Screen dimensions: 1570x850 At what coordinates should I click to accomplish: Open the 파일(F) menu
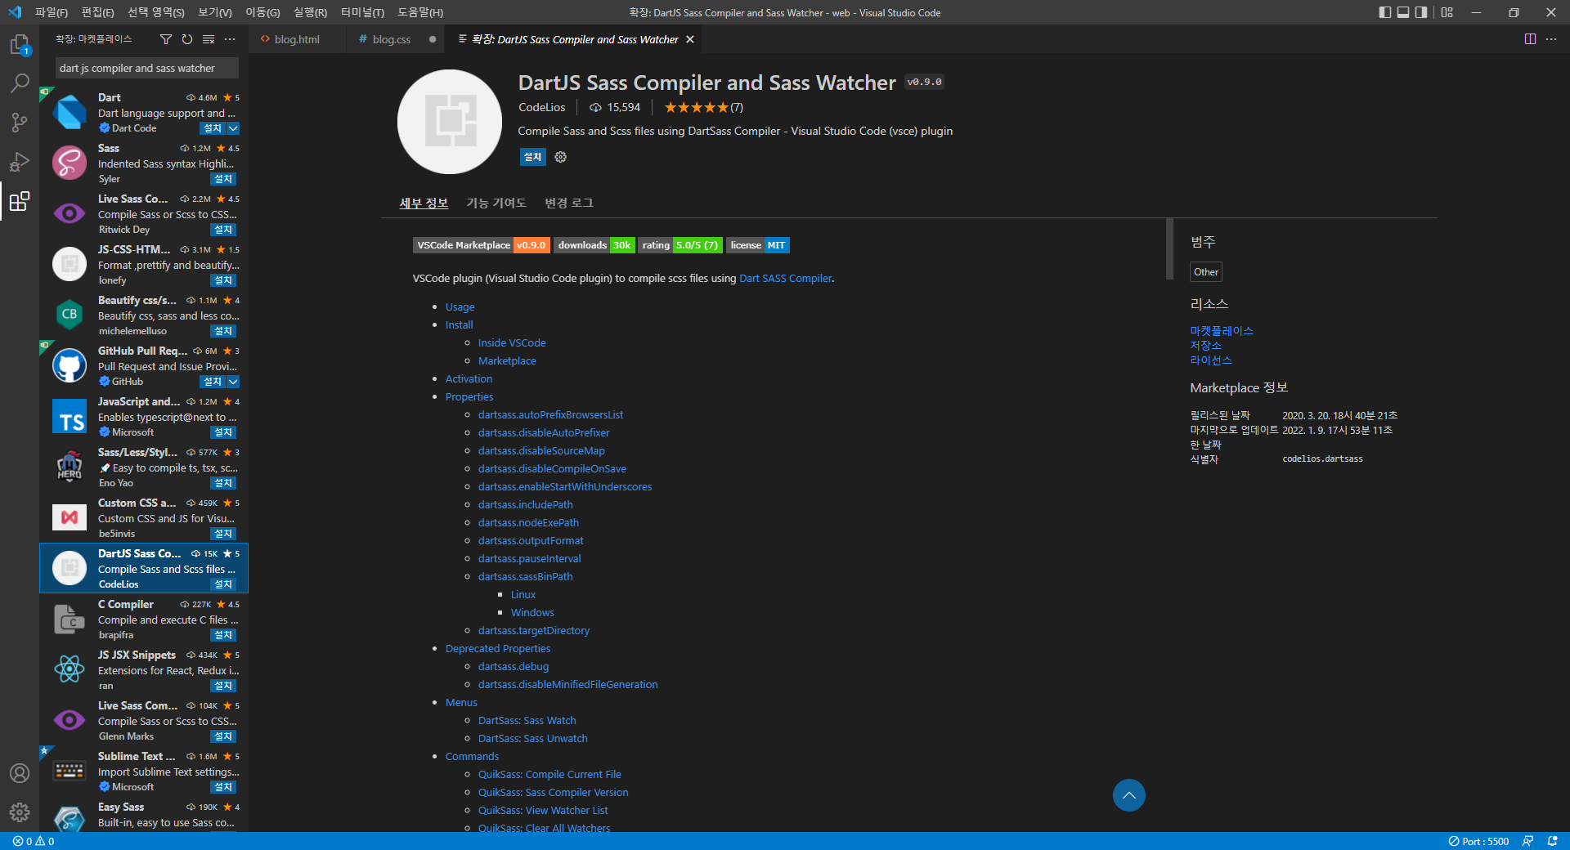[x=52, y=12]
